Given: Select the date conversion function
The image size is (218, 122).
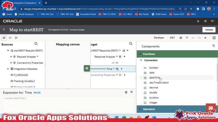Looking at the screenshot, I should point(152,73).
